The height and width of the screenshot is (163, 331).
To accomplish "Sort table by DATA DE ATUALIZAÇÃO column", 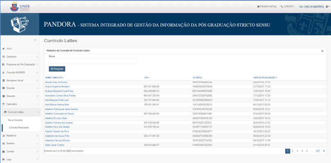I will [x=265, y=78].
